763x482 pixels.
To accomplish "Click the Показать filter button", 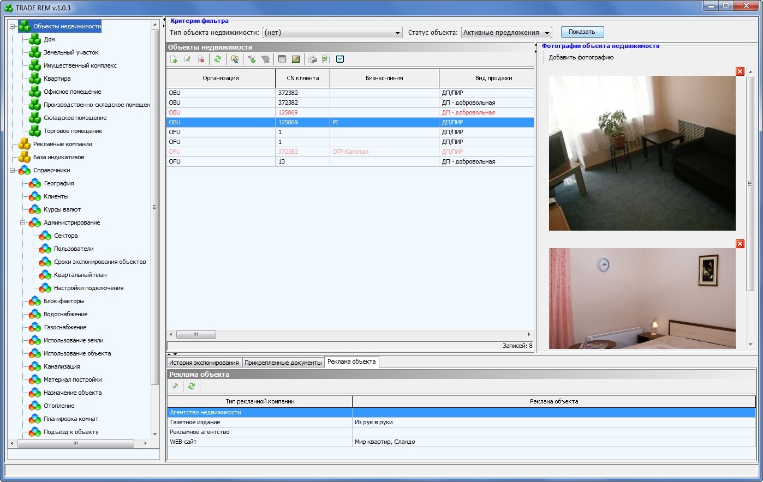I will coord(582,32).
